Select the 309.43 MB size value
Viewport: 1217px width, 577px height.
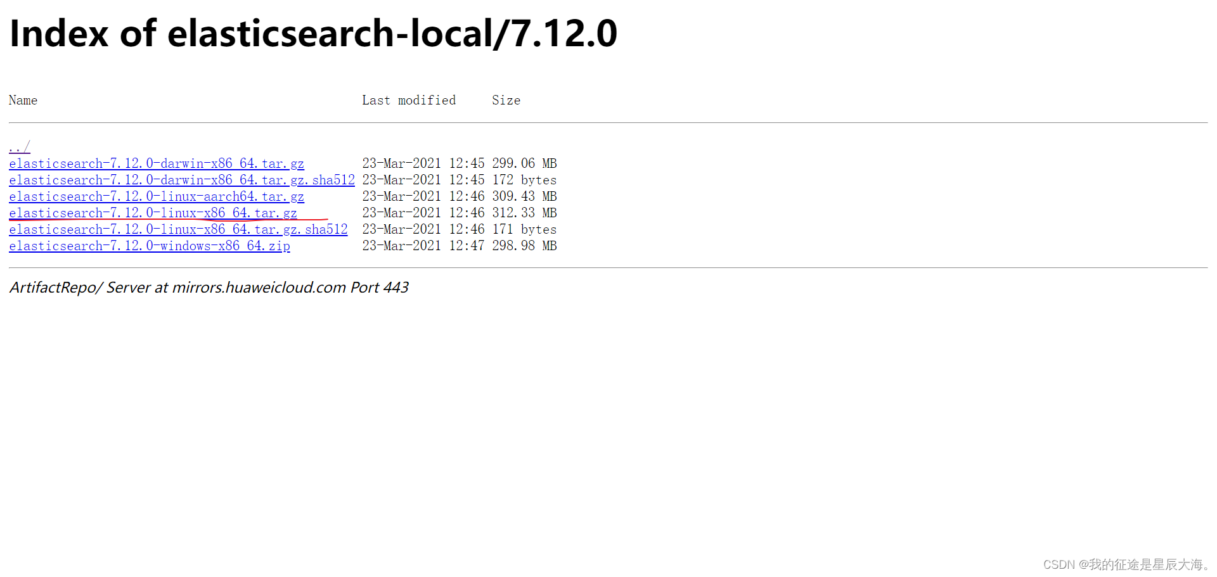pos(524,196)
